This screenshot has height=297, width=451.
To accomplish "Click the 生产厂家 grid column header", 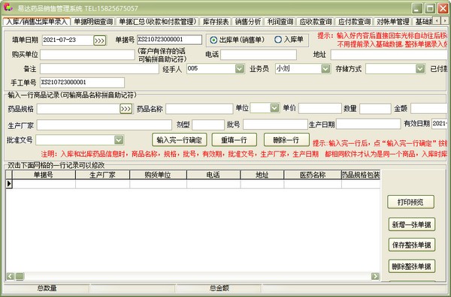I will (x=102, y=175).
